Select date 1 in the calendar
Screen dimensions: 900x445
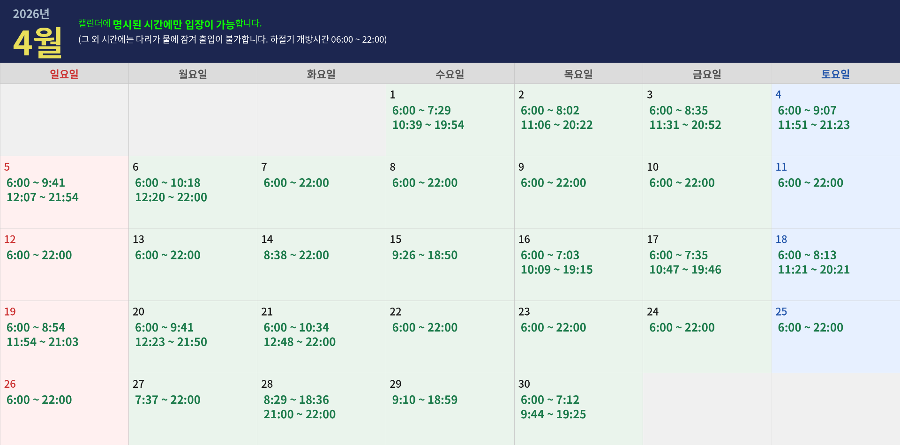point(393,95)
